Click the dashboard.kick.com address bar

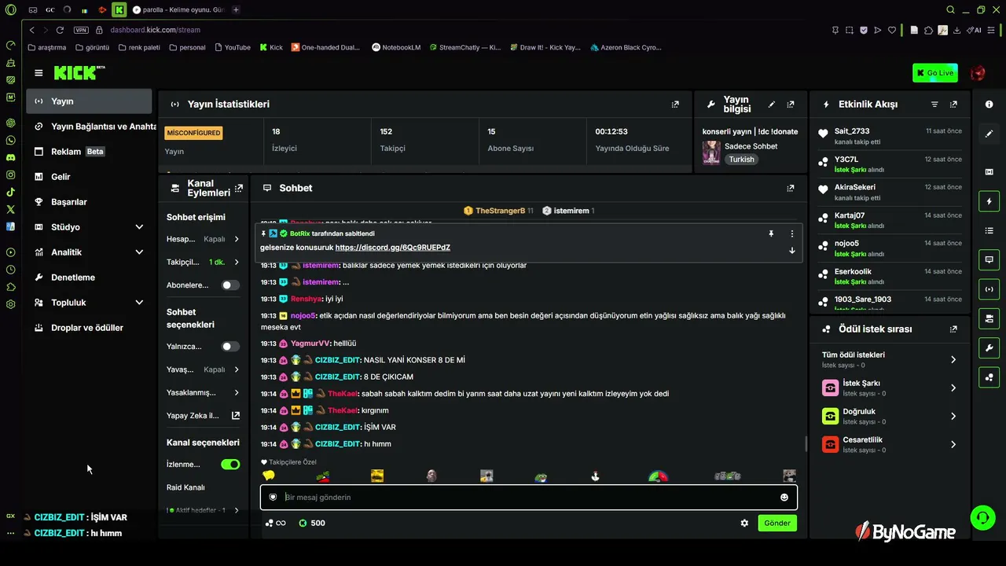tap(155, 30)
